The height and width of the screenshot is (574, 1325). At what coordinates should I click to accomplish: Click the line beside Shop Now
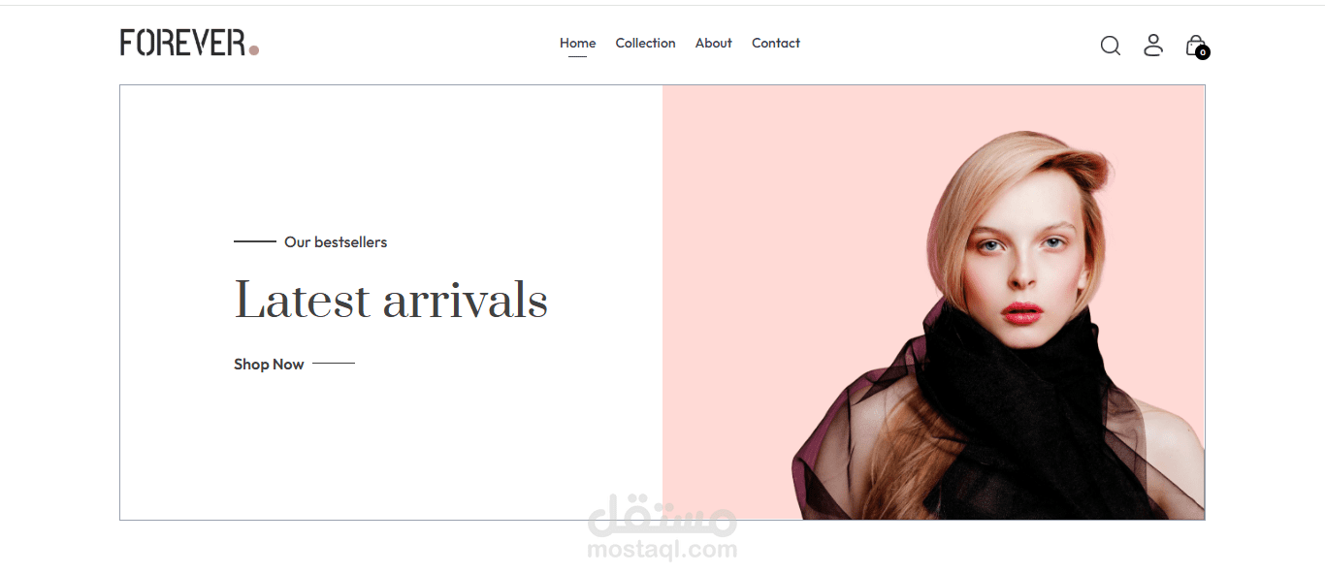click(x=333, y=364)
